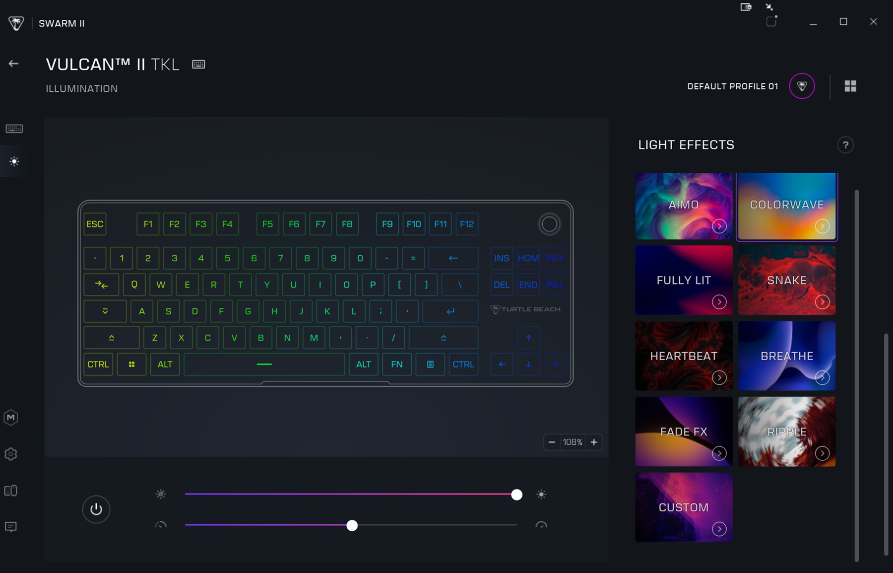Open the settings gear in the sidebar
Image resolution: width=893 pixels, height=573 pixels.
click(11, 454)
